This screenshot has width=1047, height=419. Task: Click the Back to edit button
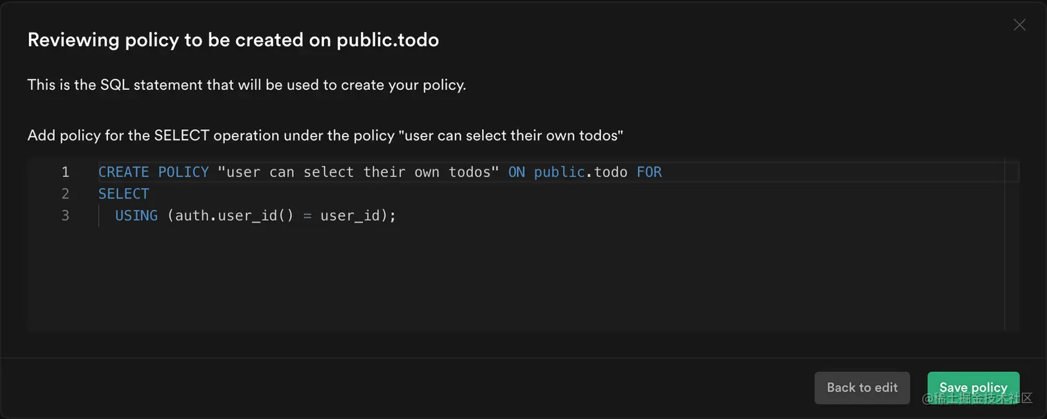862,388
